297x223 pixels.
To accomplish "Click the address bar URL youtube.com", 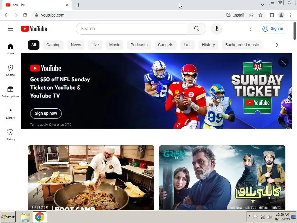I will tap(53, 15).
